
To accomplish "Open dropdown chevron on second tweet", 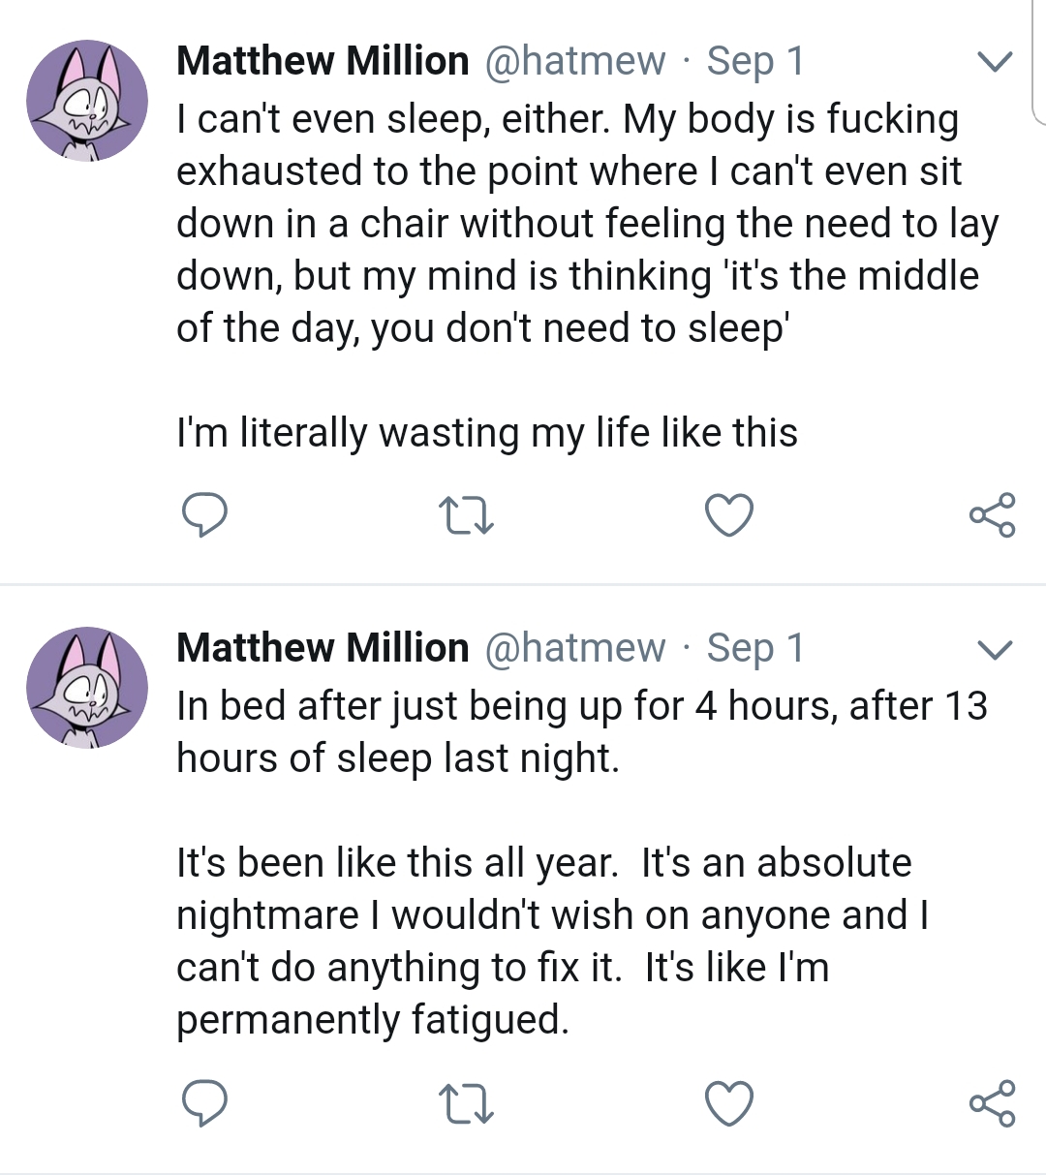I will [994, 649].
